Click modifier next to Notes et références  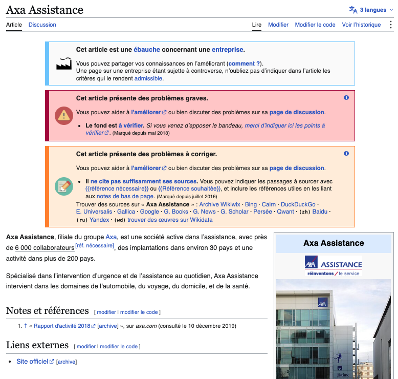(x=106, y=312)
